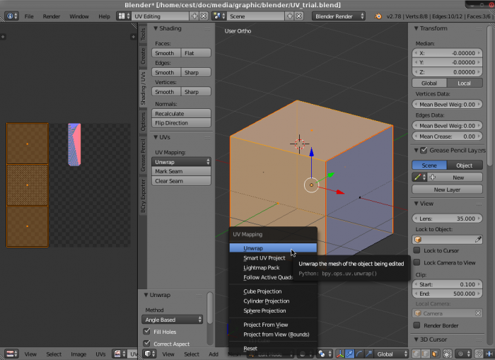
Task: Clear the Local Camera field with X
Action: point(478,313)
